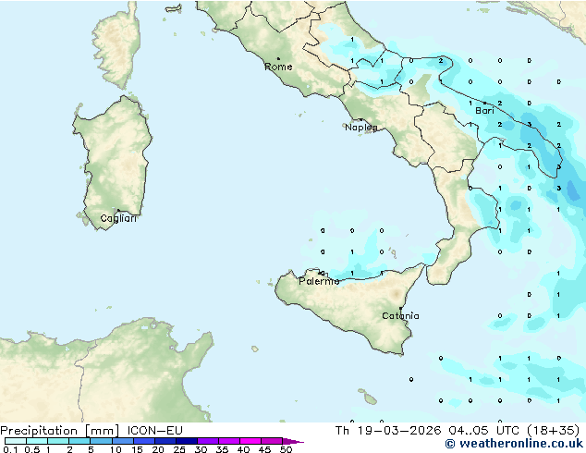The image size is (586, 453).
Task: Click the legend value 0.1
Action: point(11,449)
